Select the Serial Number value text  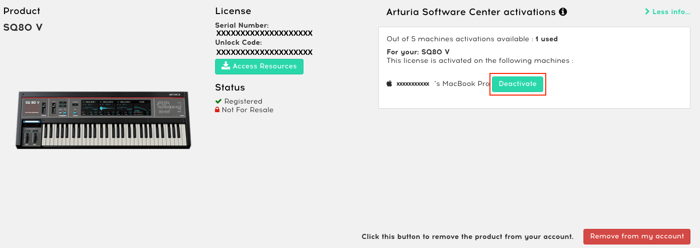pyautogui.click(x=264, y=34)
